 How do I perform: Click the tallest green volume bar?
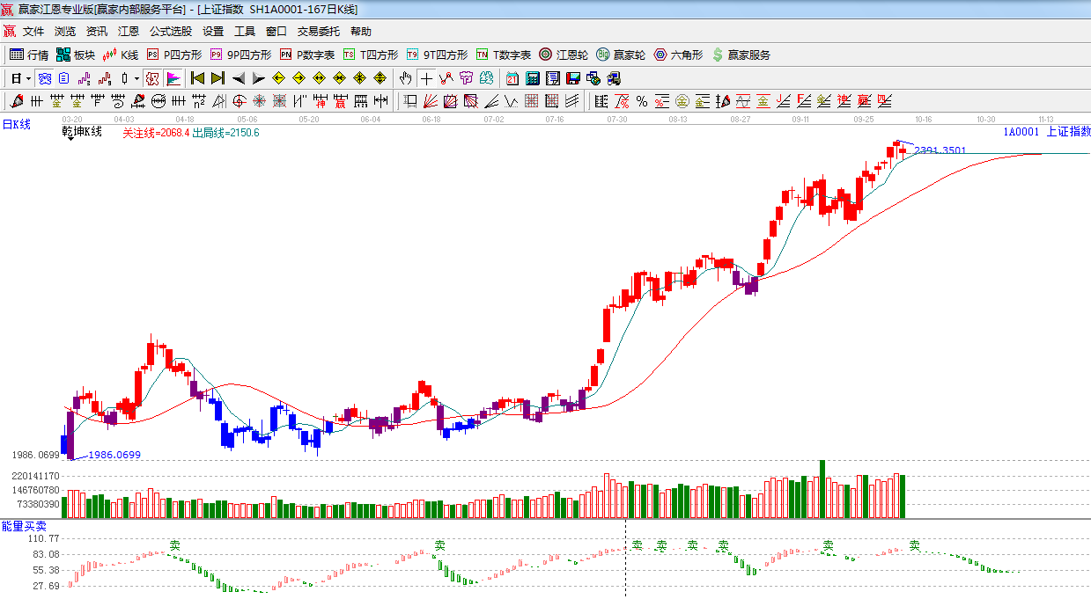[x=822, y=489]
